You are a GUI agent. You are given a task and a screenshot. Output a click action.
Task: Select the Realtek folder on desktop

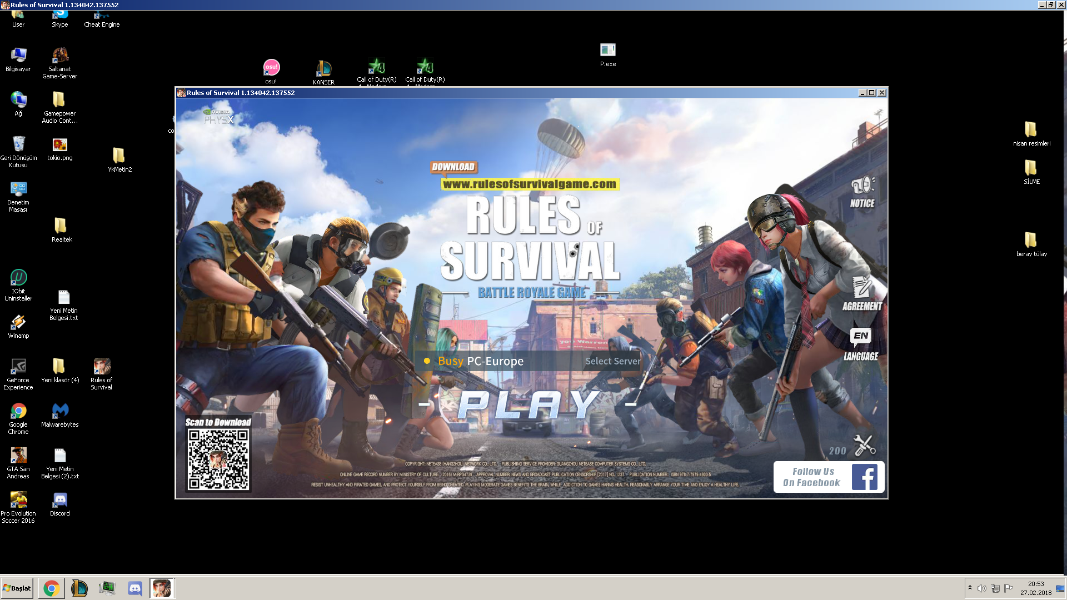(61, 229)
